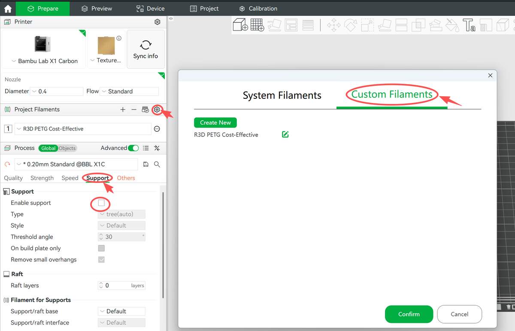
Task: Select the Rotate tool icon
Action: [351, 25]
